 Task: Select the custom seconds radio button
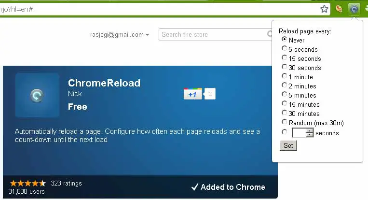point(284,132)
